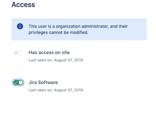Click the Jira Software label
Viewport: 156px width, 114px height.
[43, 83]
